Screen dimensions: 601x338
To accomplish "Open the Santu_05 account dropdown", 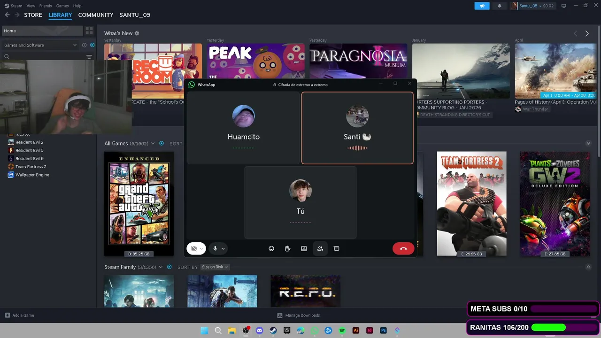I will click(533, 6).
